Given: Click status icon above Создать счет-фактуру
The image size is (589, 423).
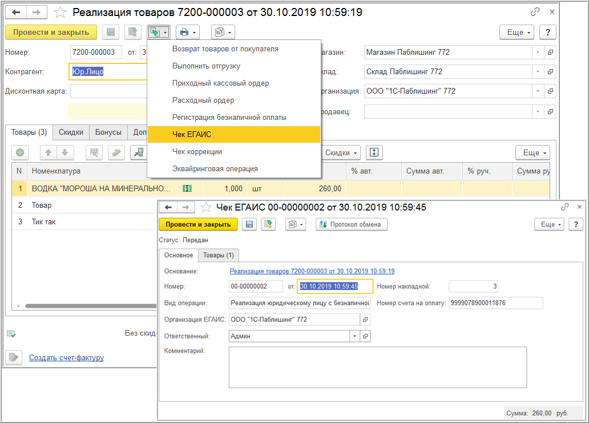Looking at the screenshot, I should [x=11, y=334].
